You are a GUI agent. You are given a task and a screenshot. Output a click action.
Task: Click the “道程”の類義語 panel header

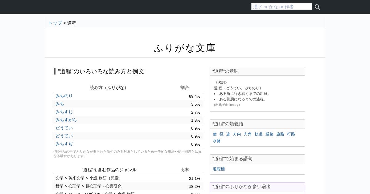(257, 124)
